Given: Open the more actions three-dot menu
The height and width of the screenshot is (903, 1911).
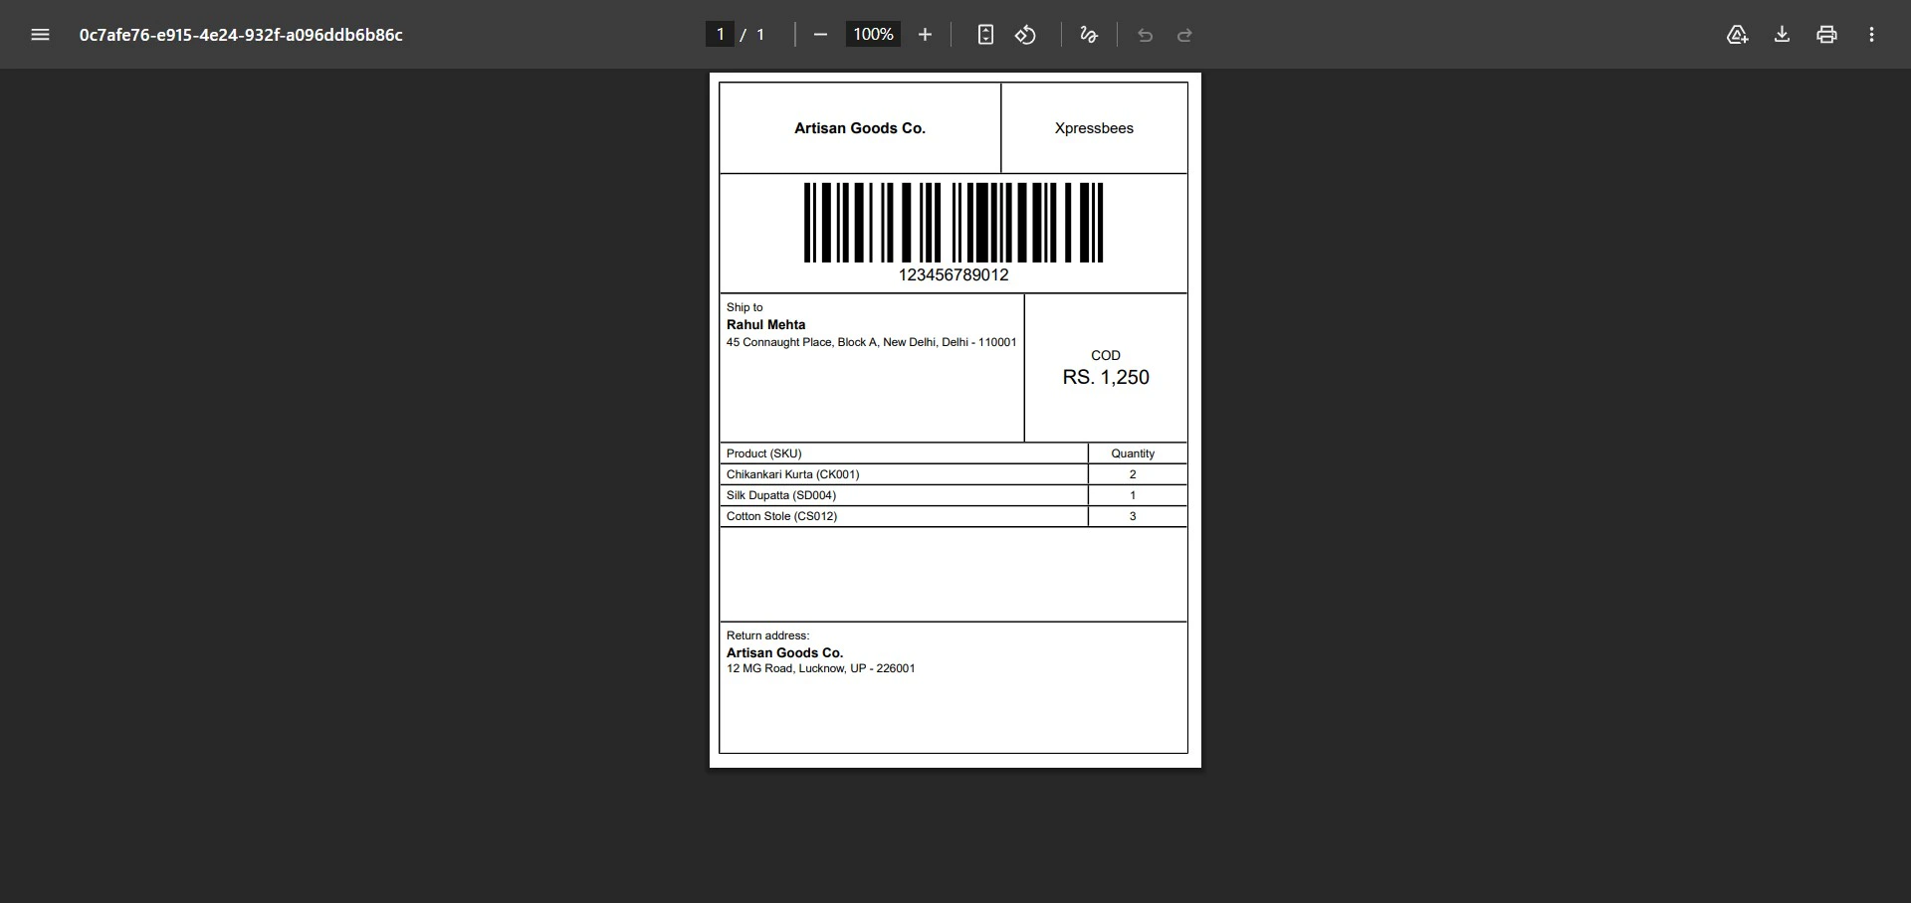Looking at the screenshot, I should click(1871, 35).
